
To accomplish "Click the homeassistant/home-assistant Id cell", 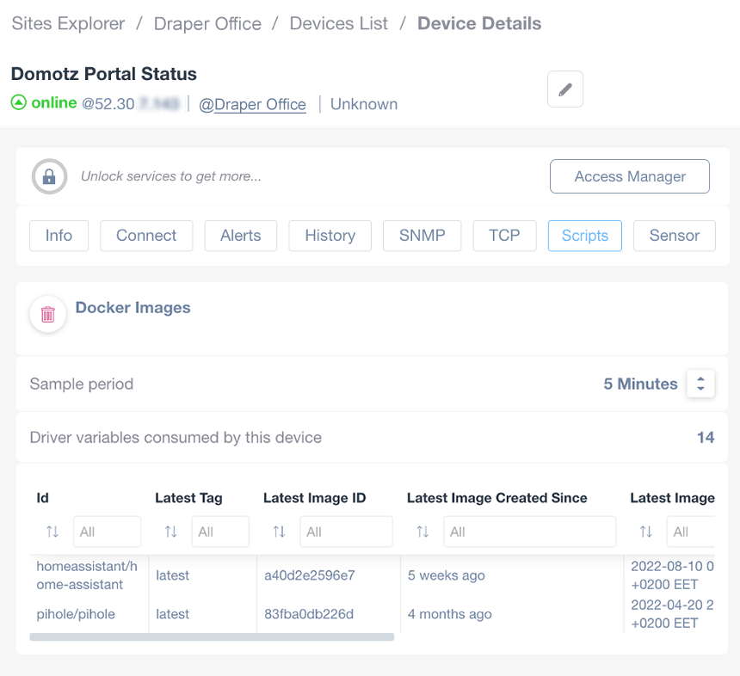I will pos(87,575).
